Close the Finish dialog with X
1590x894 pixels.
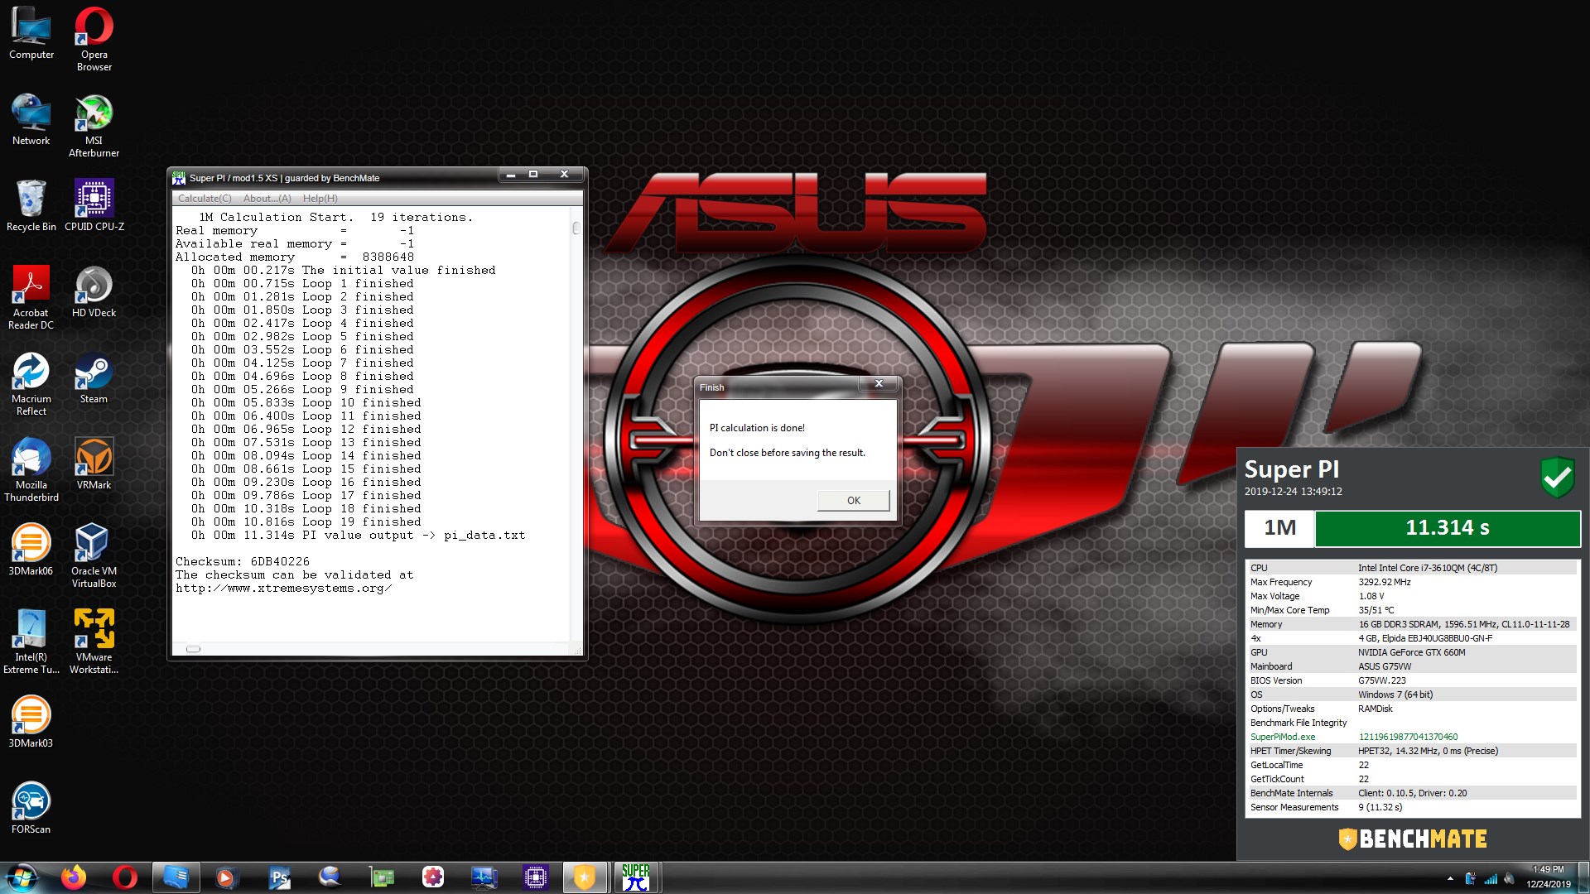879,383
